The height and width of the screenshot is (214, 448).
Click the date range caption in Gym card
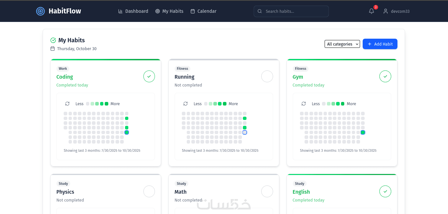(338, 150)
